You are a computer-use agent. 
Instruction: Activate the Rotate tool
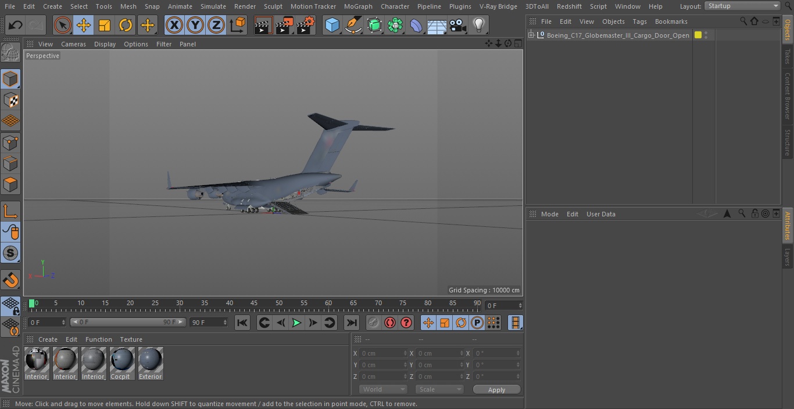tap(126, 25)
